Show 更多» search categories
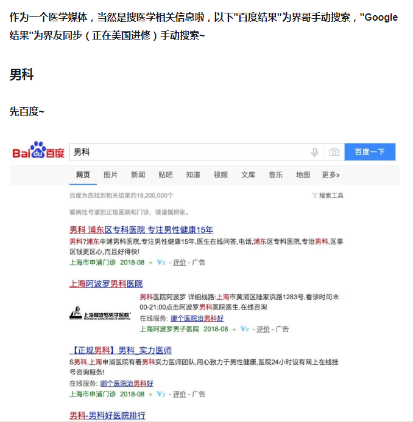Screen dimensions: 413x422 331,175
